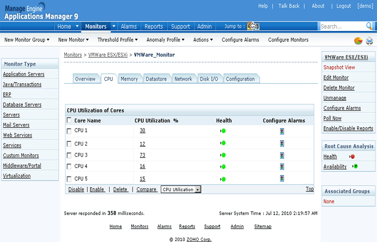Switch to the Network tab
This screenshot has height=242, width=377.
(x=184, y=79)
